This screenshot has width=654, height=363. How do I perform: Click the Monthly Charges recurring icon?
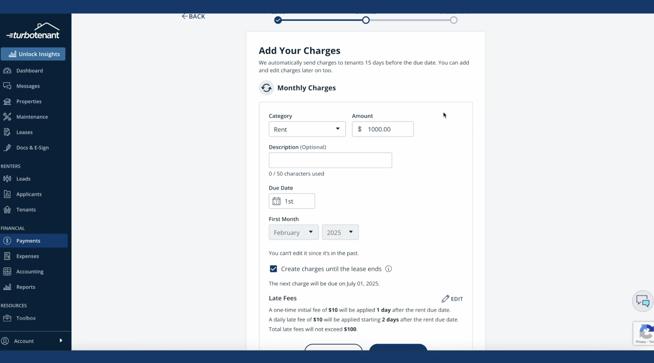point(266,88)
